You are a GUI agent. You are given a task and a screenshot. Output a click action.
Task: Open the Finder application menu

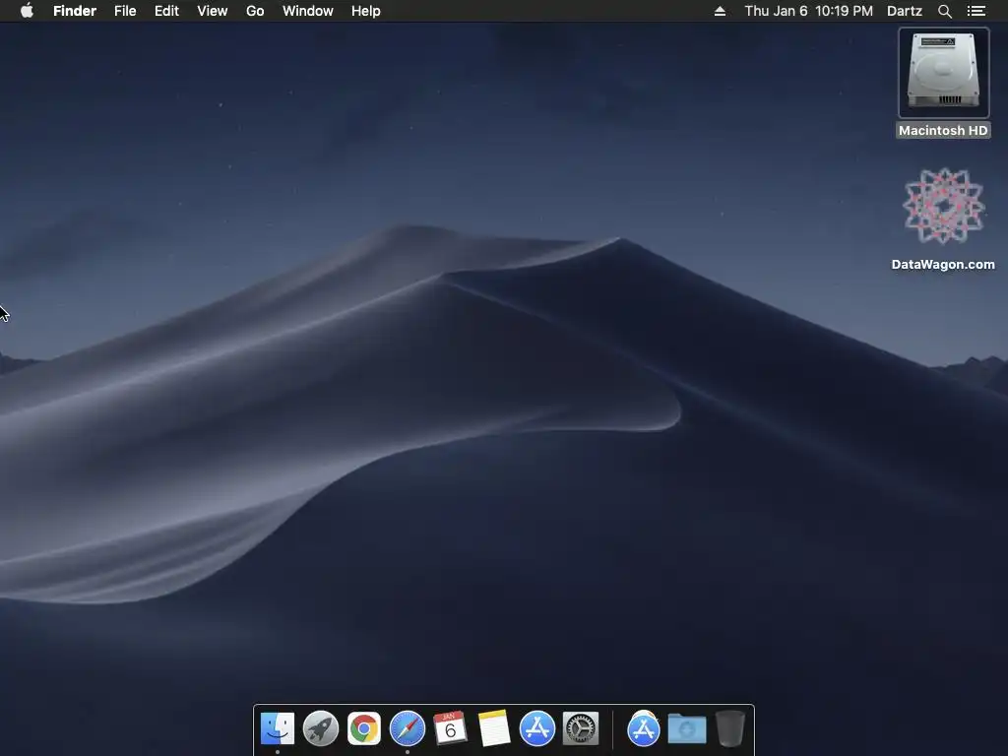click(x=75, y=11)
